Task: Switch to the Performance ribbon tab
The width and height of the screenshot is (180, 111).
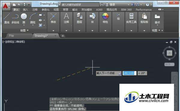Action: [144, 10]
